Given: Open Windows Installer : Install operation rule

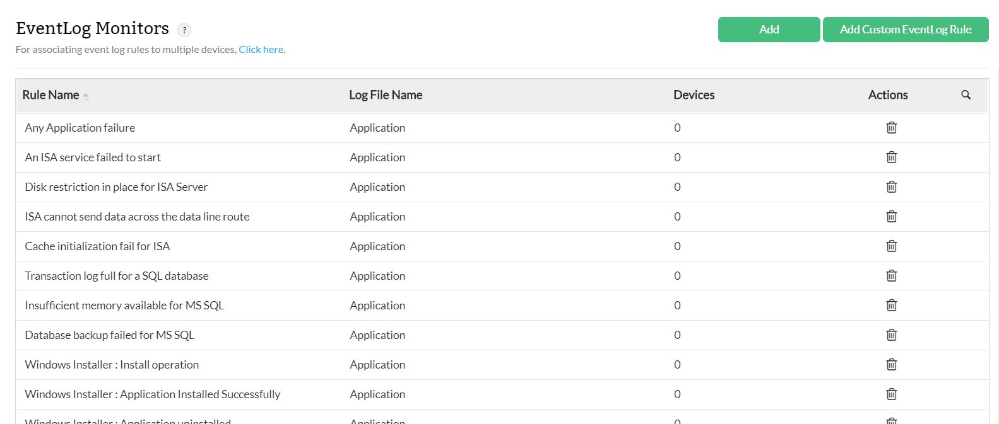Looking at the screenshot, I should coord(112,365).
